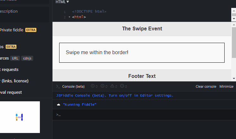Click the cloud icon beside "Running fiddle"

click(x=59, y=104)
